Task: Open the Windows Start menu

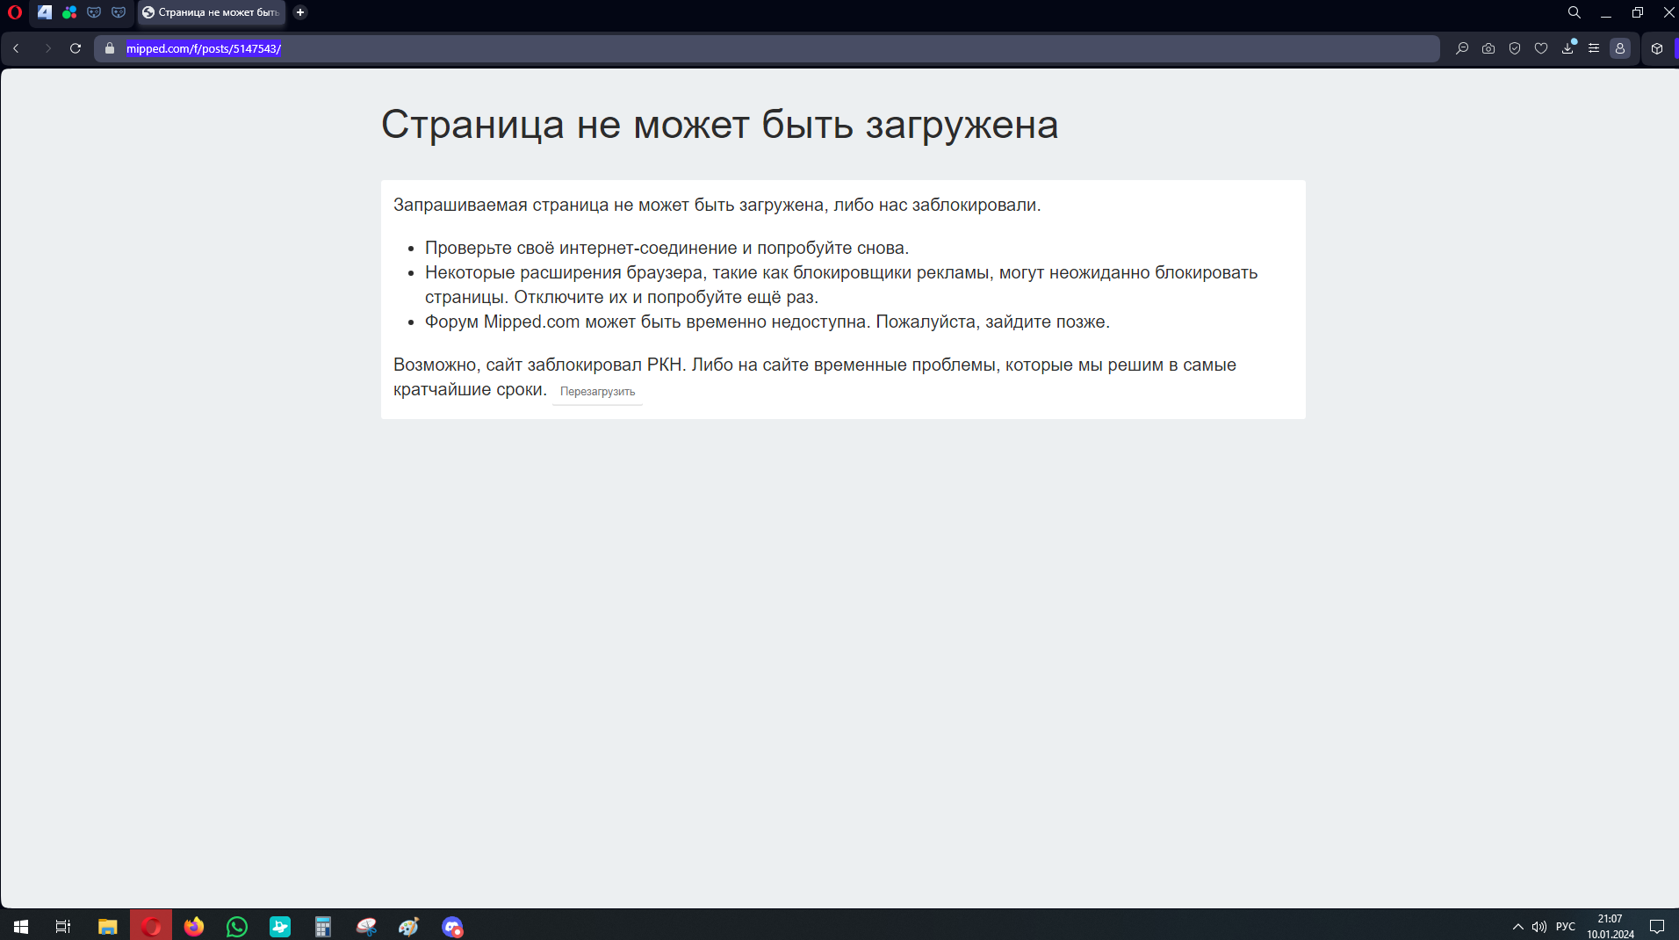Action: click(x=21, y=926)
